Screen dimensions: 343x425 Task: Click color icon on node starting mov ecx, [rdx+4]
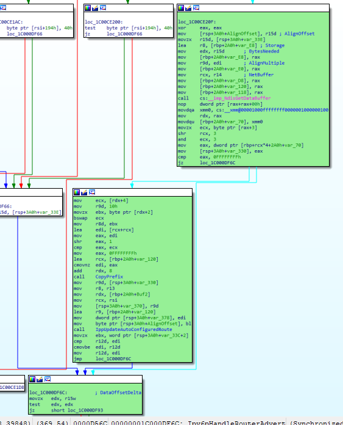click(x=77, y=192)
